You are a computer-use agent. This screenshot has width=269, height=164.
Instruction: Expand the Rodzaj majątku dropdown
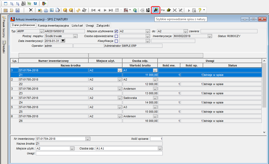pos(75,36)
